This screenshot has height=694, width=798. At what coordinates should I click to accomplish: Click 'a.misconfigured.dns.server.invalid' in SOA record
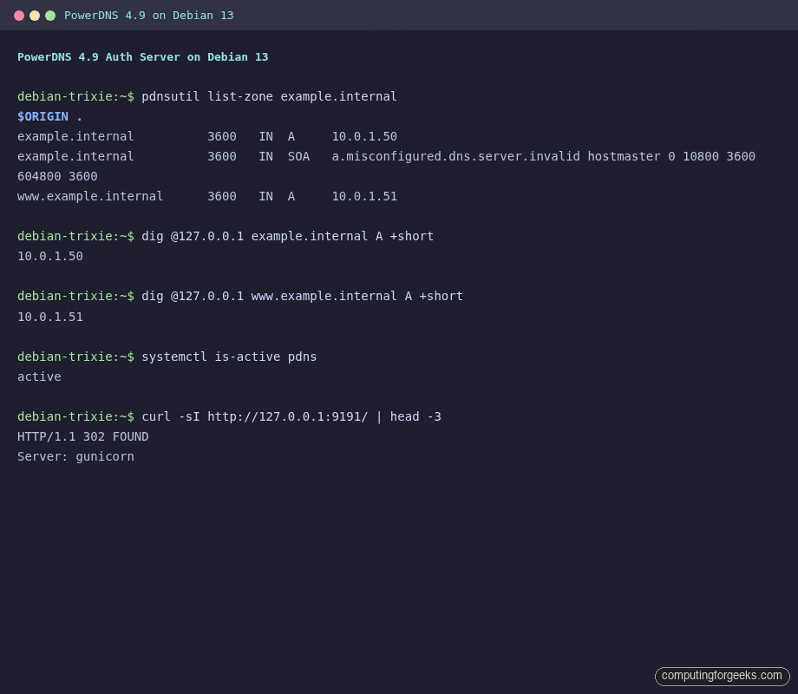(x=455, y=156)
